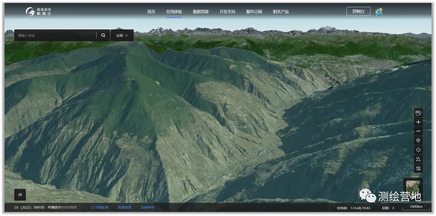Screen dimensions: 436x216
Task: Toggle the 3D view mode button
Action: pyautogui.click(x=418, y=112)
